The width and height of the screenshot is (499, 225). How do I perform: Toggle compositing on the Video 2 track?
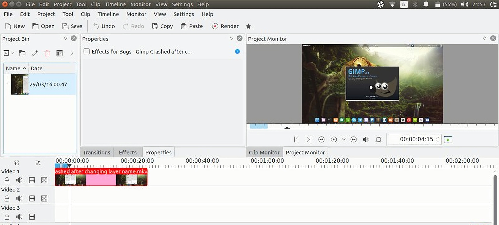coord(44,198)
